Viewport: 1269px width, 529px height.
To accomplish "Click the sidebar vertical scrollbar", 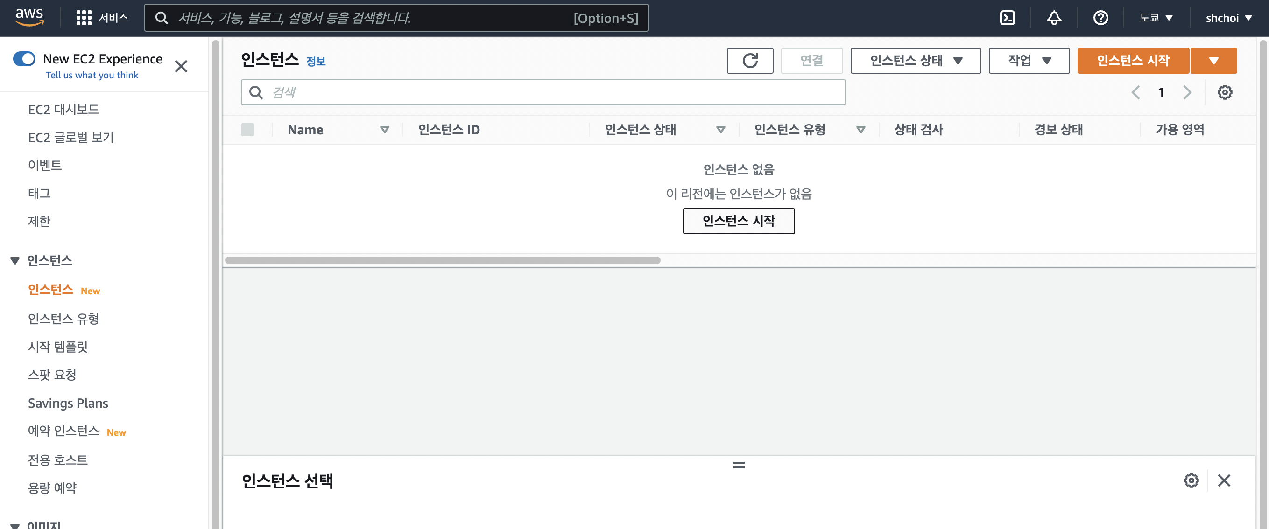I will coord(215,284).
